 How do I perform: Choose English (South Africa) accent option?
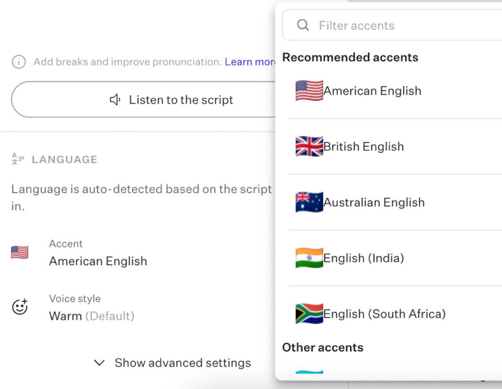pyautogui.click(x=384, y=314)
